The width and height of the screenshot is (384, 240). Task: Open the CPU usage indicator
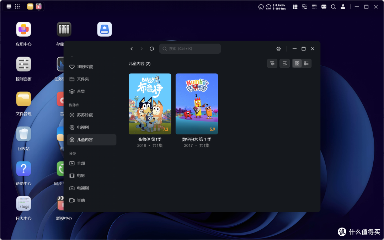tap(261, 7)
